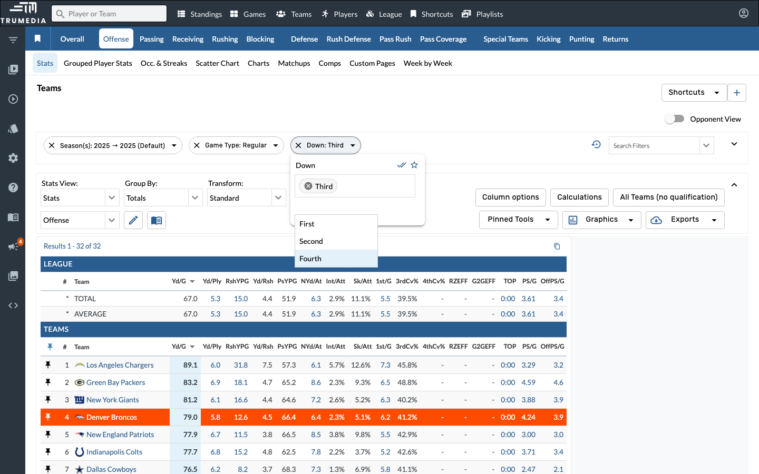The width and height of the screenshot is (759, 474).
Task: Open the sidebar filter lines icon
Action: 13,39
